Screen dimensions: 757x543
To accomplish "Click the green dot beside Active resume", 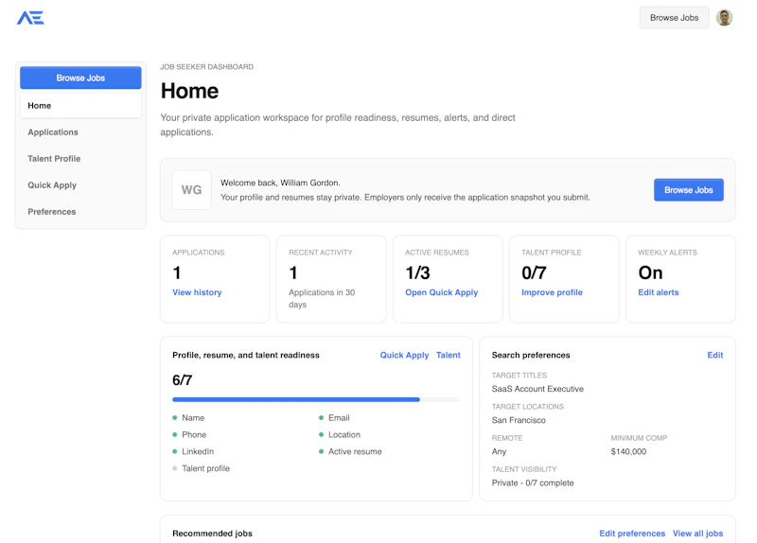I will click(x=321, y=452).
